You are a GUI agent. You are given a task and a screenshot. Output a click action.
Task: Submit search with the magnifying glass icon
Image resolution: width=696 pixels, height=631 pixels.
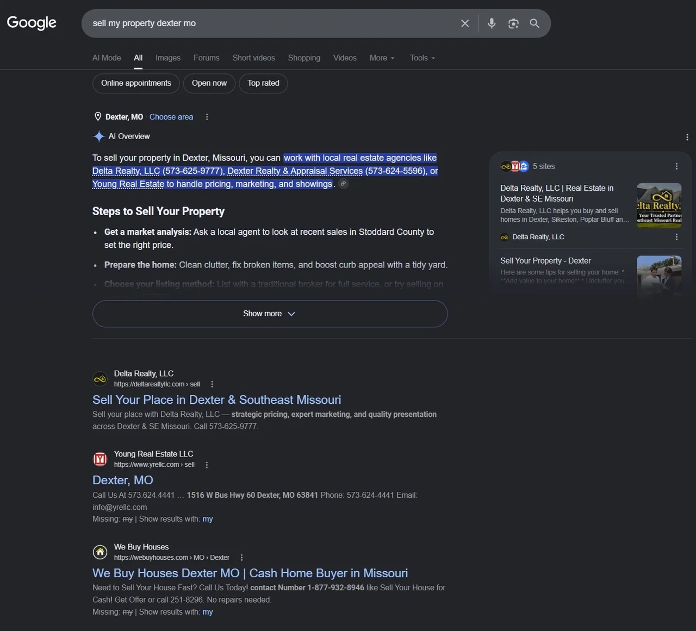(x=535, y=23)
